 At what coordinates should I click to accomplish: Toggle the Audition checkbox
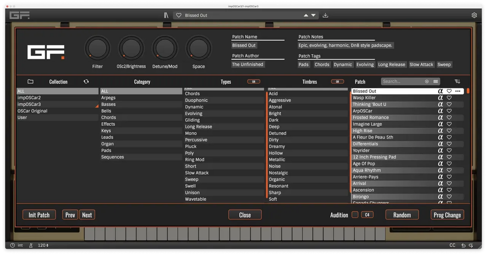(x=355, y=215)
